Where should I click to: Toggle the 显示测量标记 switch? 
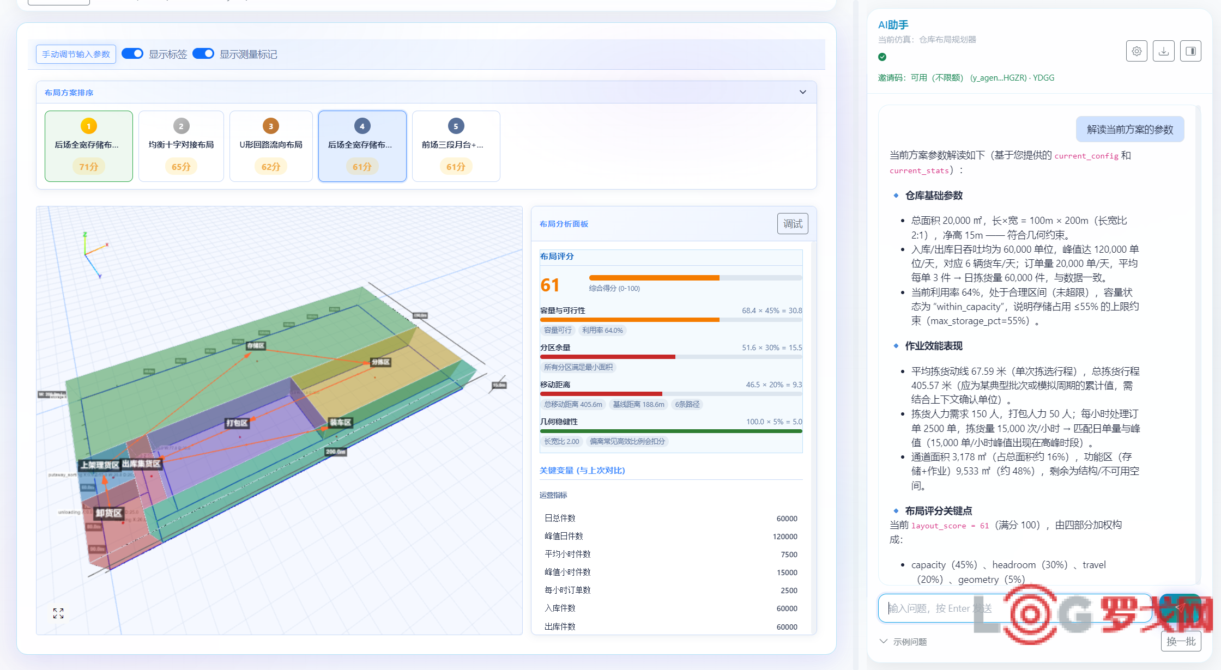(x=203, y=53)
